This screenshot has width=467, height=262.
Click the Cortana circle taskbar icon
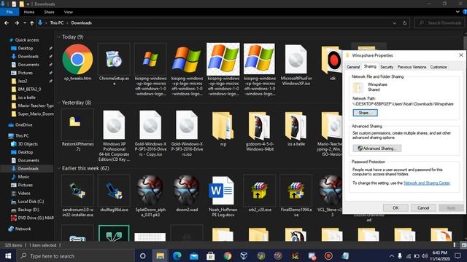point(143,255)
